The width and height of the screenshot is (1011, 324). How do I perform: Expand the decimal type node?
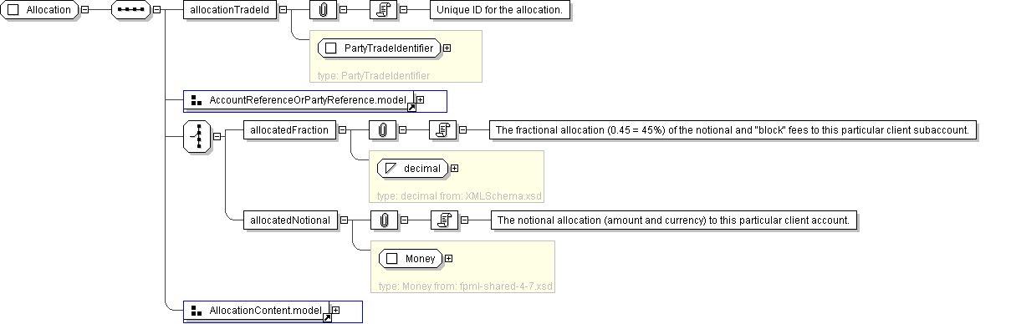pyautogui.click(x=454, y=169)
